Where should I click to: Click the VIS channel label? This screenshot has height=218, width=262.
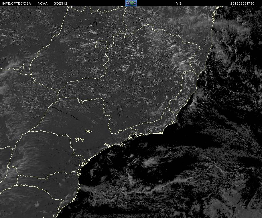(x=179, y=3)
